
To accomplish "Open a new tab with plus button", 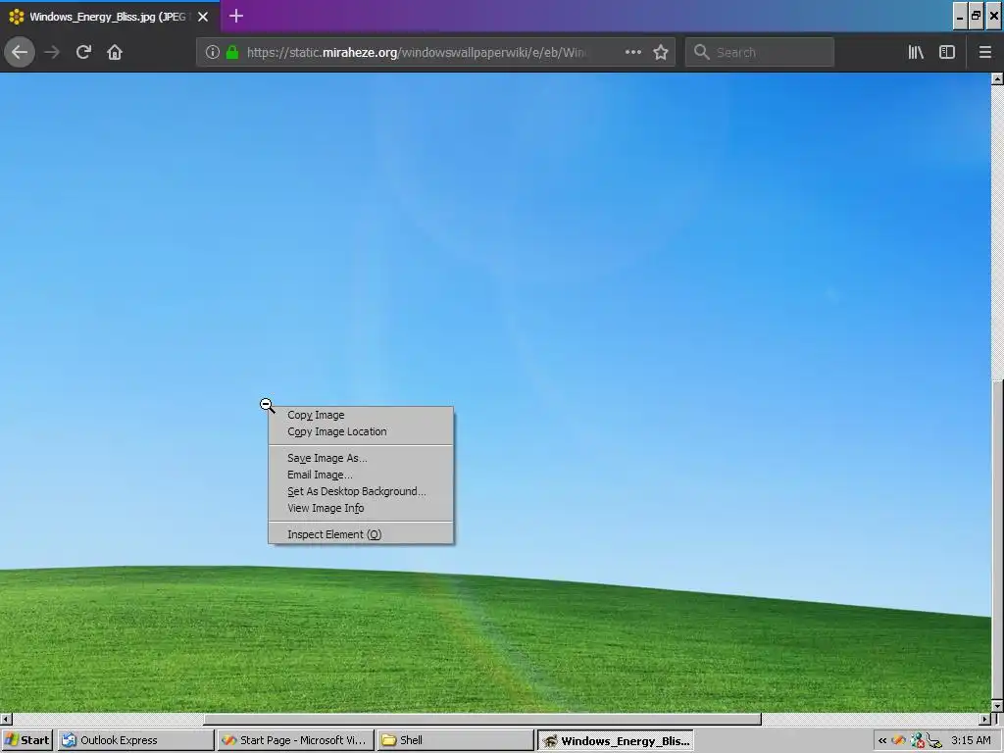I will coord(236,16).
